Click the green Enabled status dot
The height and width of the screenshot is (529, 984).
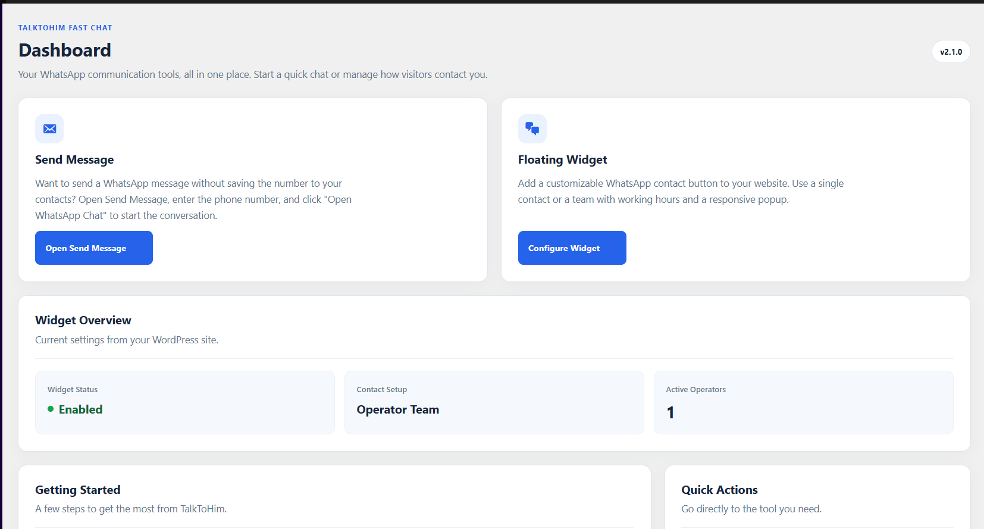pyautogui.click(x=51, y=409)
